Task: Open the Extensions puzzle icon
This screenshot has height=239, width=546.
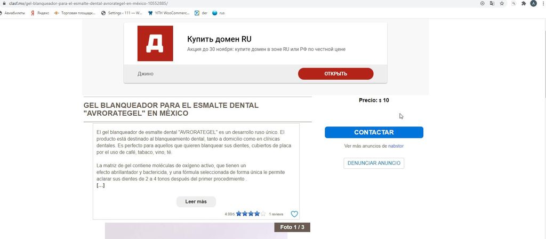Action: point(524,4)
